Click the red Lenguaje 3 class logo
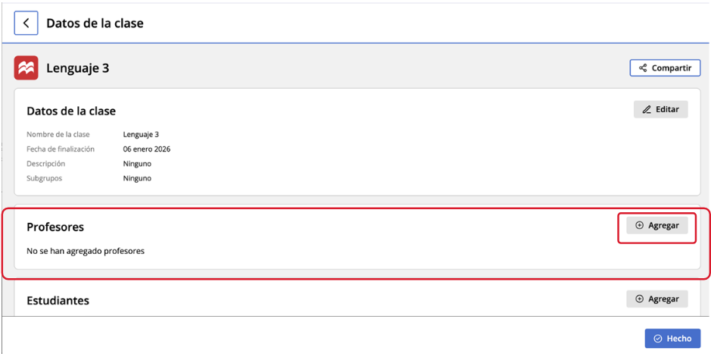The height and width of the screenshot is (354, 711). click(26, 67)
